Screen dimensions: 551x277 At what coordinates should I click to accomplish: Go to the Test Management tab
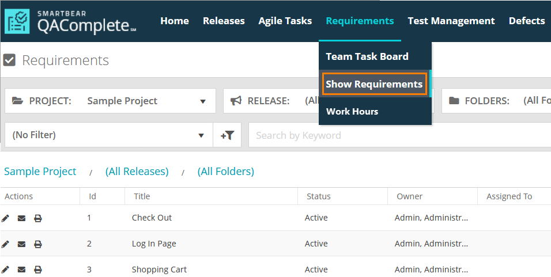click(x=451, y=21)
